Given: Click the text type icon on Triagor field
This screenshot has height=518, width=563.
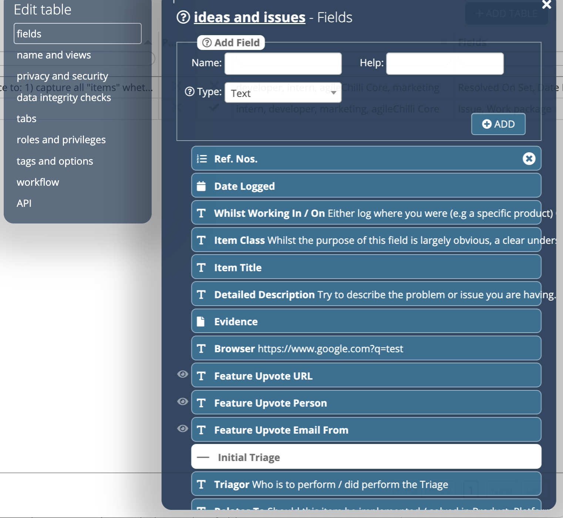Looking at the screenshot, I should [201, 484].
